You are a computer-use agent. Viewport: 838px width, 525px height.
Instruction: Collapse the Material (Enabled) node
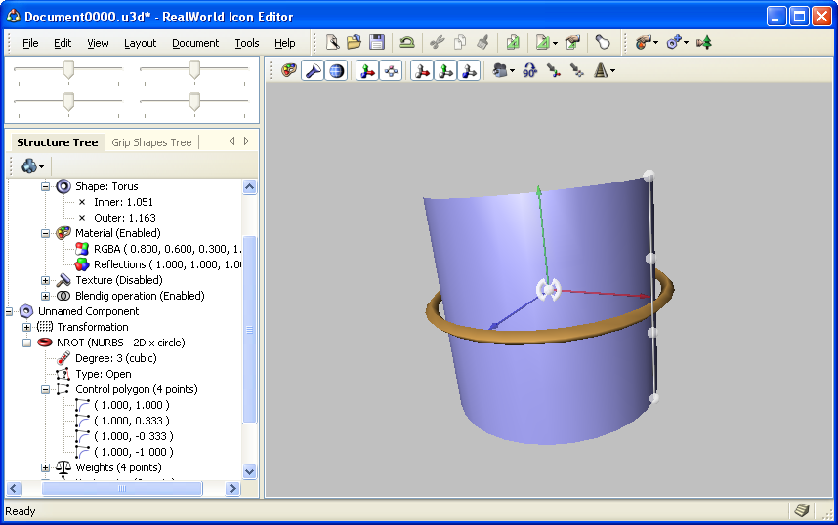[46, 233]
